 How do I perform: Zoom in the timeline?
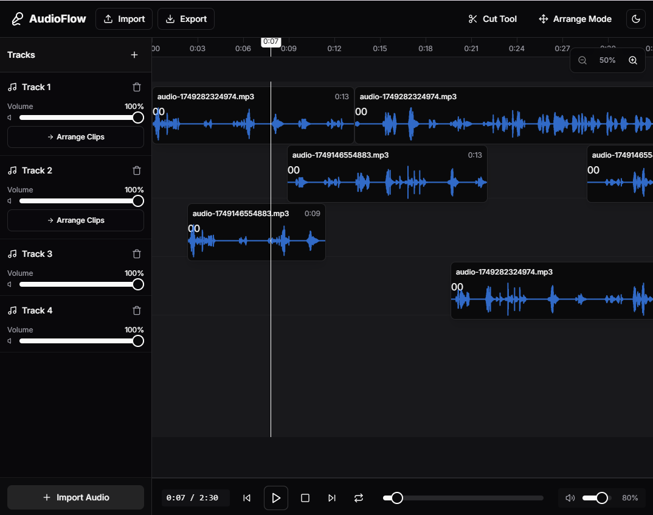[632, 60]
